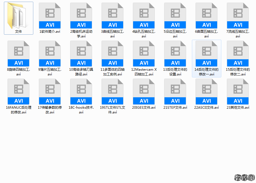Select the 21STEP文件.avi file icon

[175, 92]
